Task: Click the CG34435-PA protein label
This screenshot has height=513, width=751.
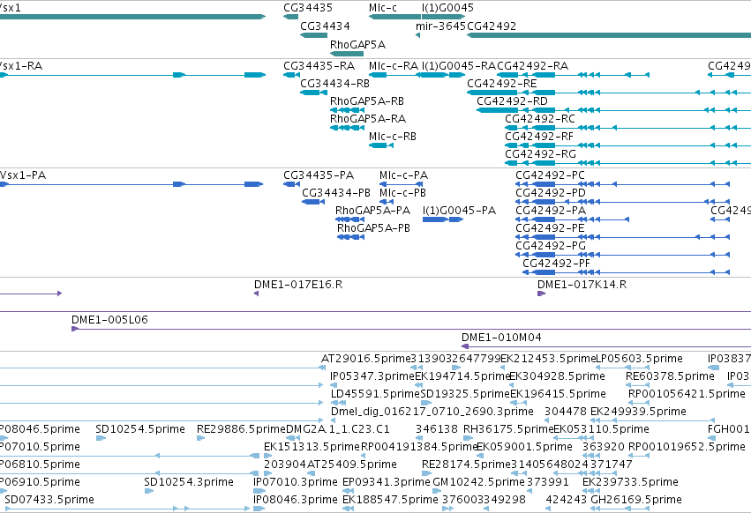Action: 319,175
